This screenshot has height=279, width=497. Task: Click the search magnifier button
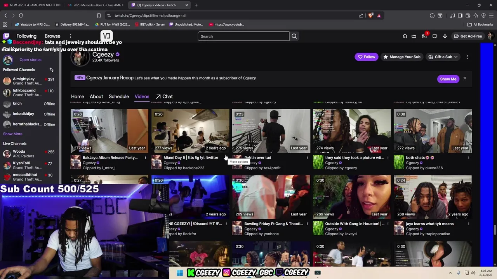coord(294,36)
